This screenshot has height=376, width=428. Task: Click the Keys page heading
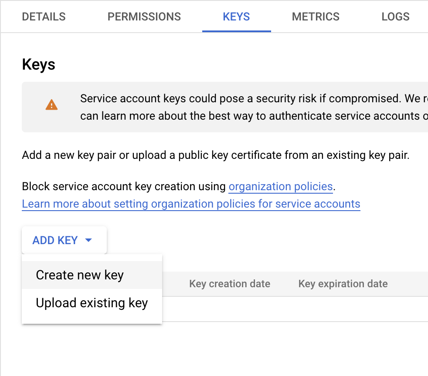click(x=38, y=64)
